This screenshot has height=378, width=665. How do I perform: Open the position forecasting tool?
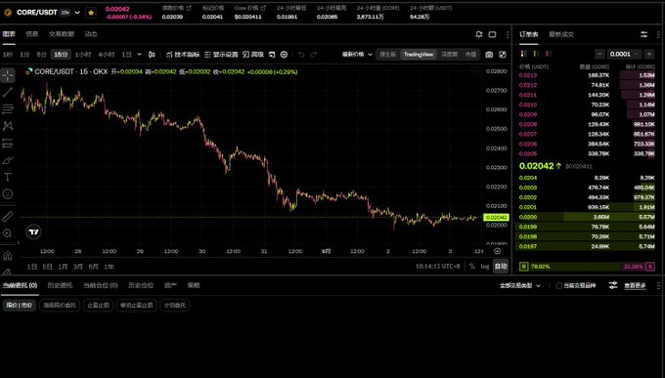click(8, 144)
